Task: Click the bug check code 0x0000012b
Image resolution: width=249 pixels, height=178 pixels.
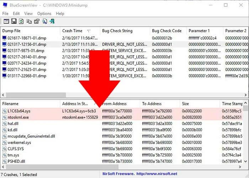Action: coord(162,38)
